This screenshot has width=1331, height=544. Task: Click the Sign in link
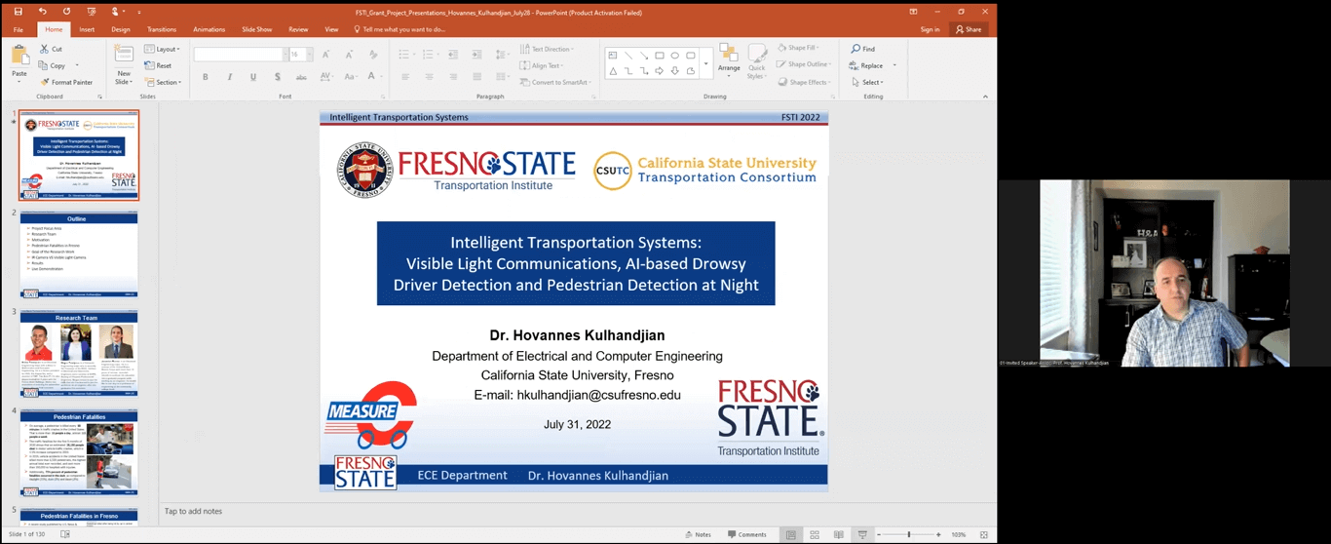tap(930, 29)
